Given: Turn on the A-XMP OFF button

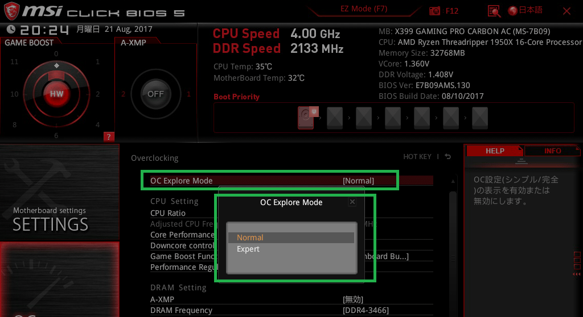Looking at the screenshot, I should pyautogui.click(x=155, y=94).
